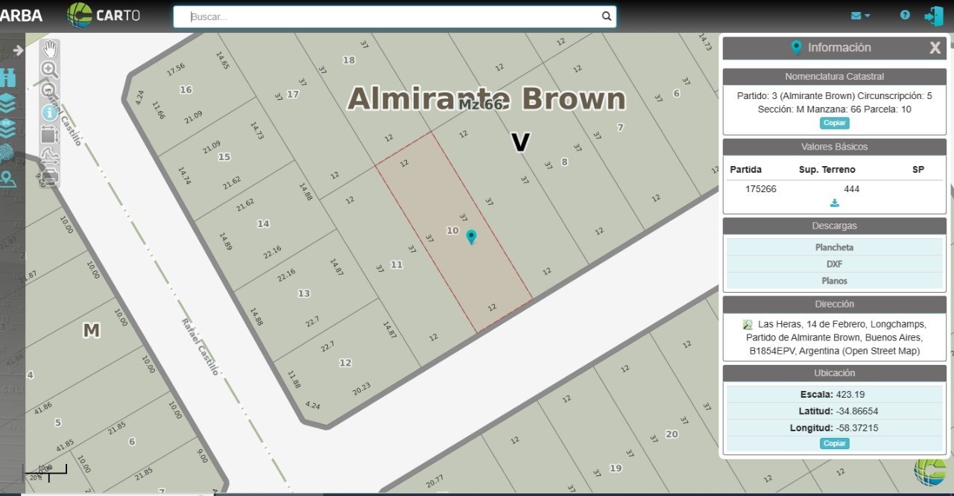Click parcel number 18 on the map

click(349, 60)
